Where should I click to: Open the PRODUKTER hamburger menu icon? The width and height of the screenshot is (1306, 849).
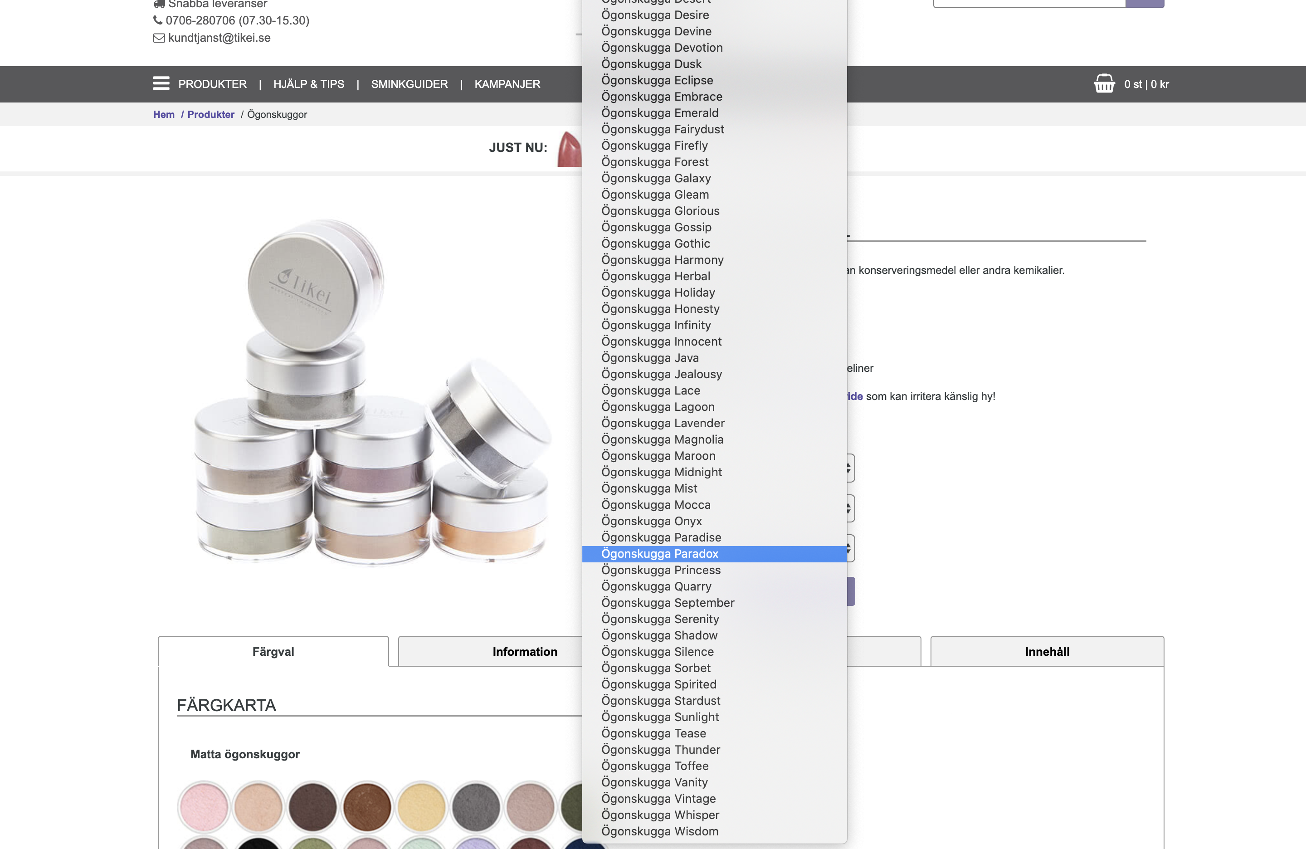click(161, 83)
